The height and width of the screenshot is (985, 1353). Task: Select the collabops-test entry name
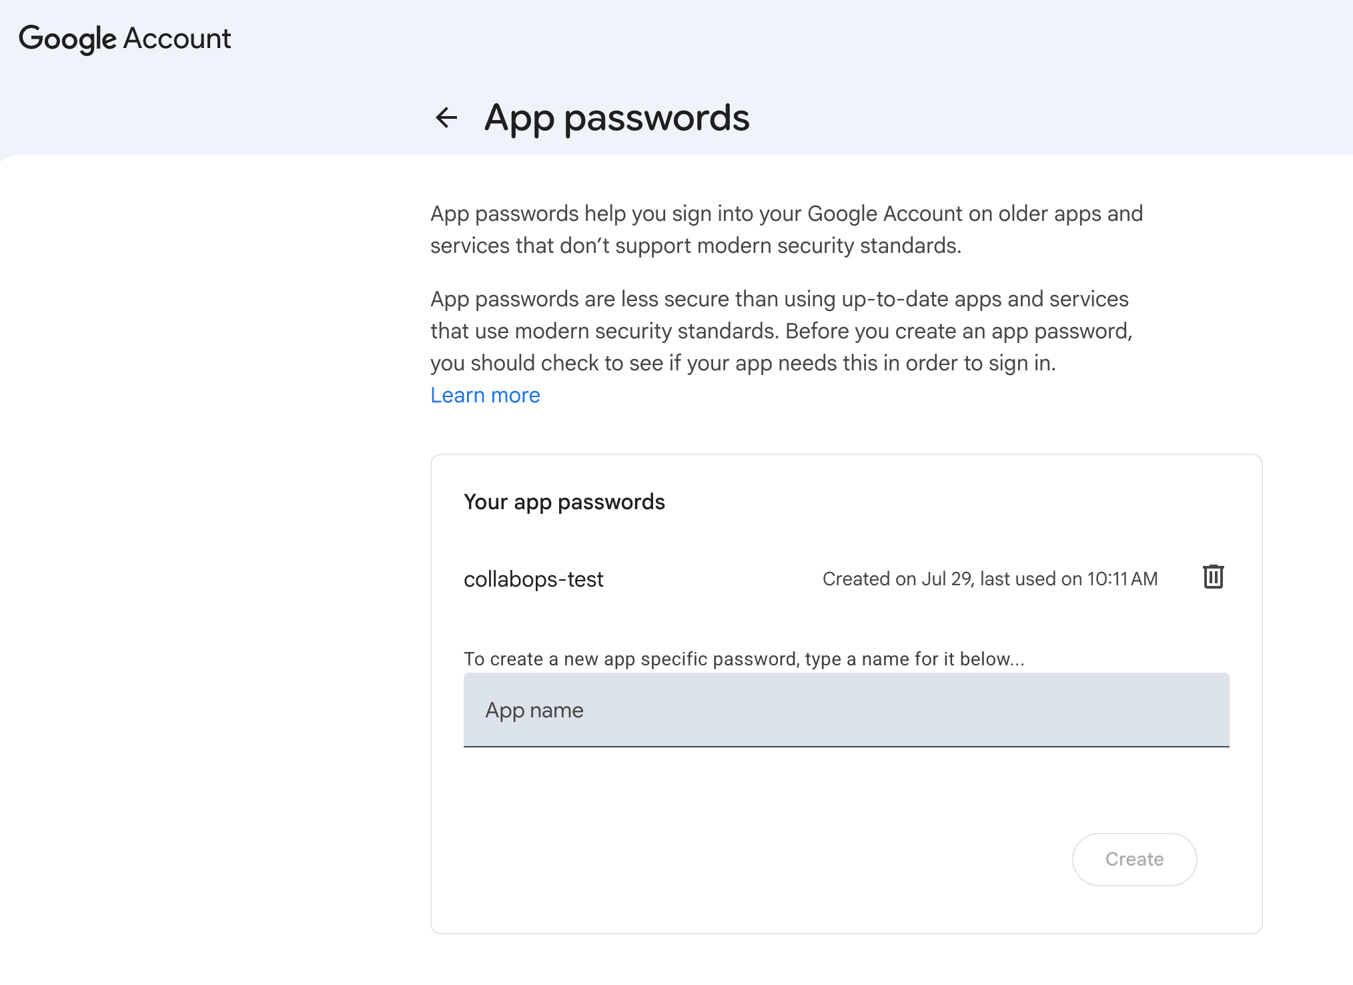pos(533,579)
